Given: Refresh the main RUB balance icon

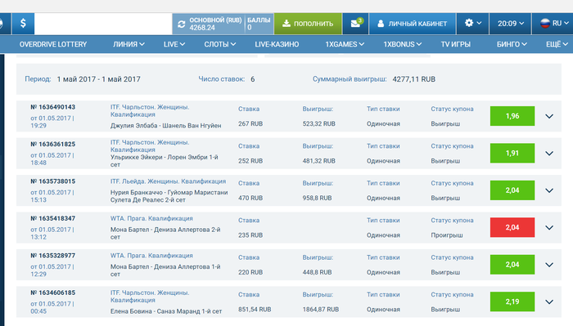Looking at the screenshot, I should (181, 24).
